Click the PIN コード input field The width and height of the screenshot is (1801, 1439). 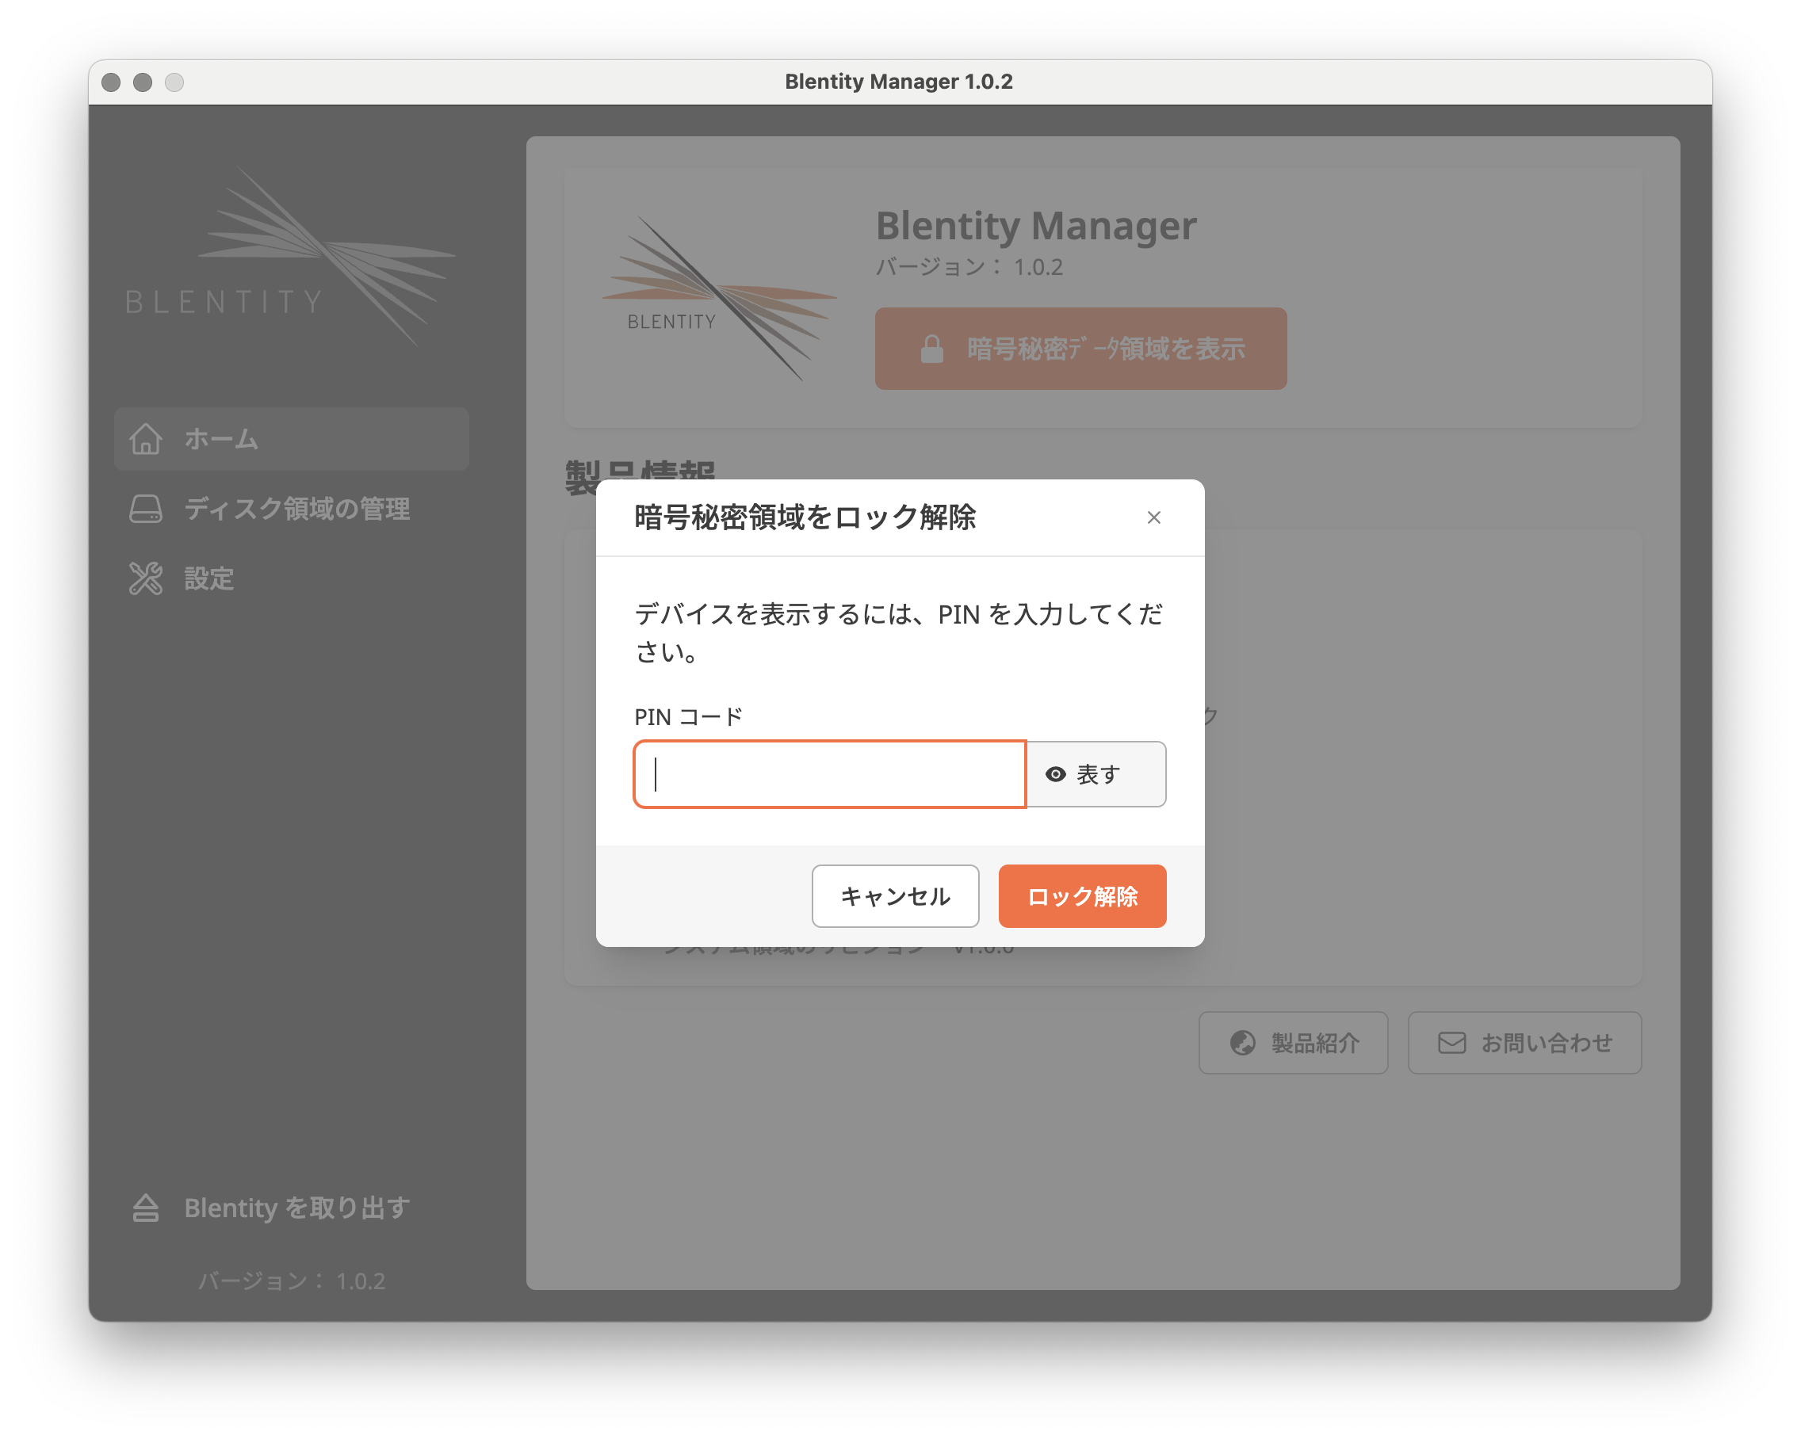click(x=829, y=774)
